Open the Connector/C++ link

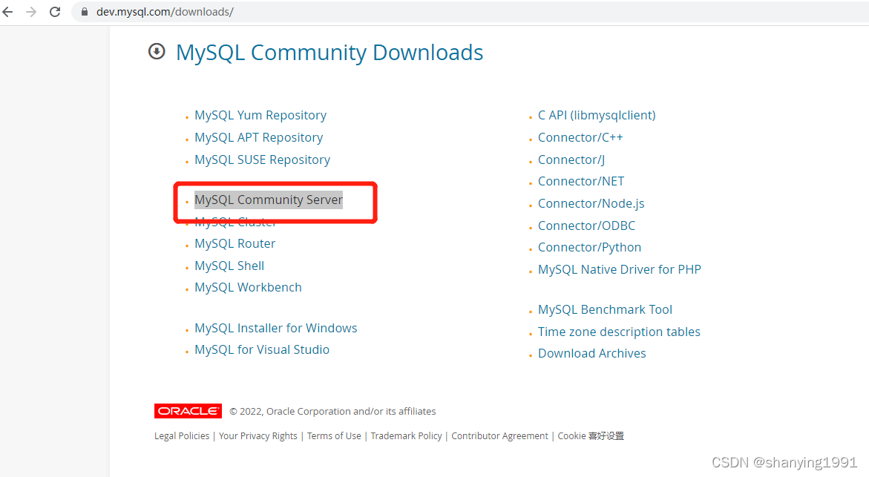tap(580, 137)
